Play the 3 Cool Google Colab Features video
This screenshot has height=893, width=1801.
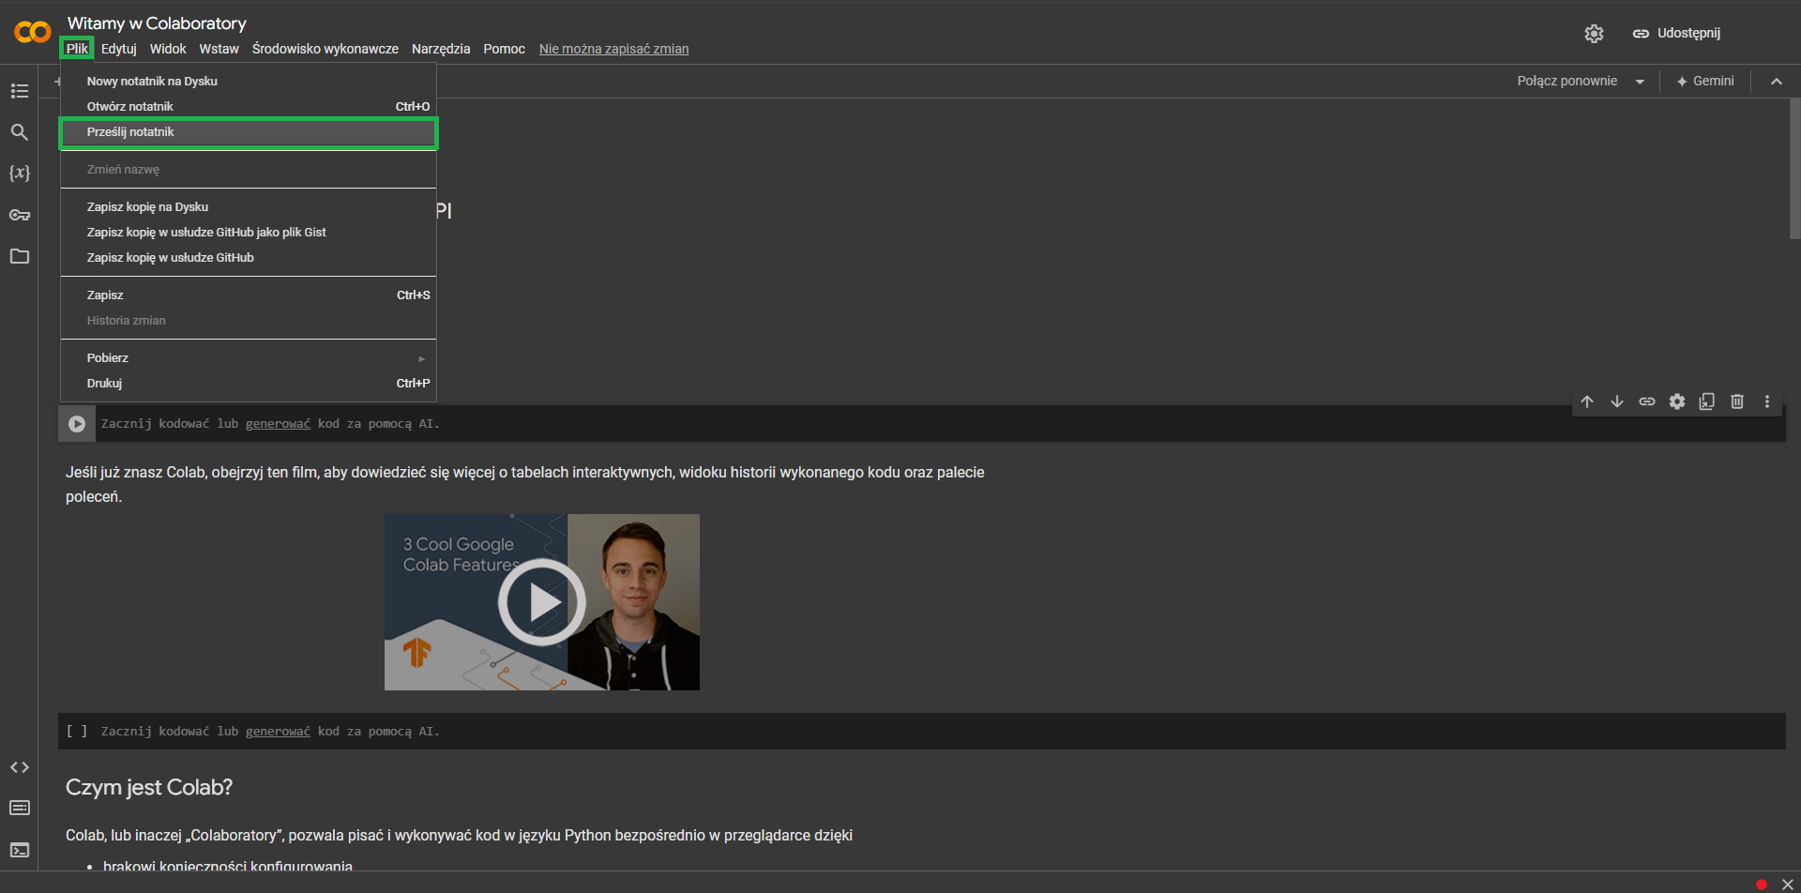(x=541, y=602)
